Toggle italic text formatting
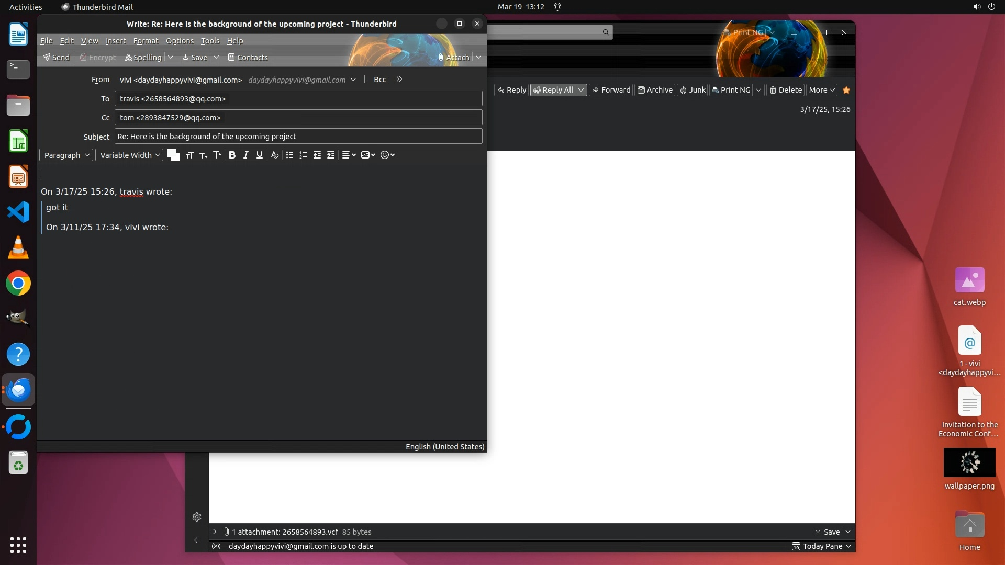Image resolution: width=1005 pixels, height=565 pixels. coord(245,155)
